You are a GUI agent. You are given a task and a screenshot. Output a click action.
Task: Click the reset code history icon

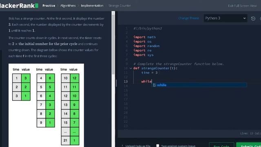[x=253, y=18]
